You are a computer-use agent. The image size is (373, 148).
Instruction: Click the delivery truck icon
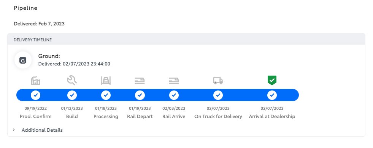[x=218, y=81]
